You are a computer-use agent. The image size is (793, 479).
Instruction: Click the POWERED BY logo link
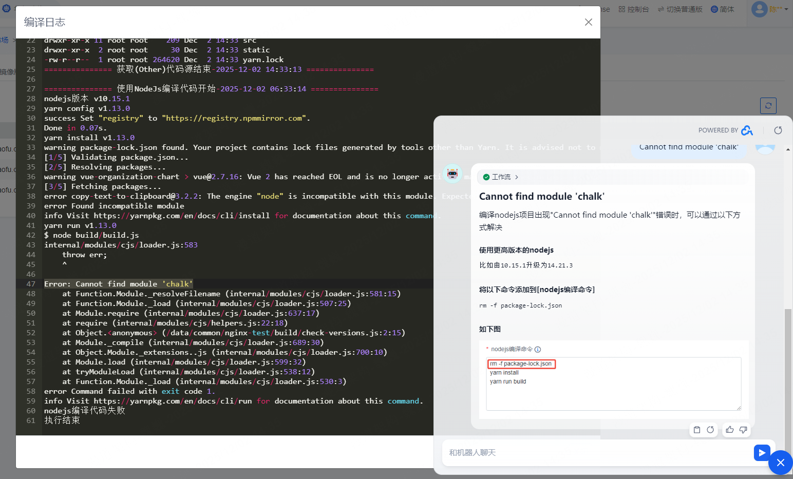(747, 130)
